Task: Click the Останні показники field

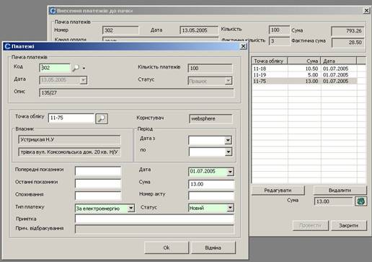Action: [98, 183]
